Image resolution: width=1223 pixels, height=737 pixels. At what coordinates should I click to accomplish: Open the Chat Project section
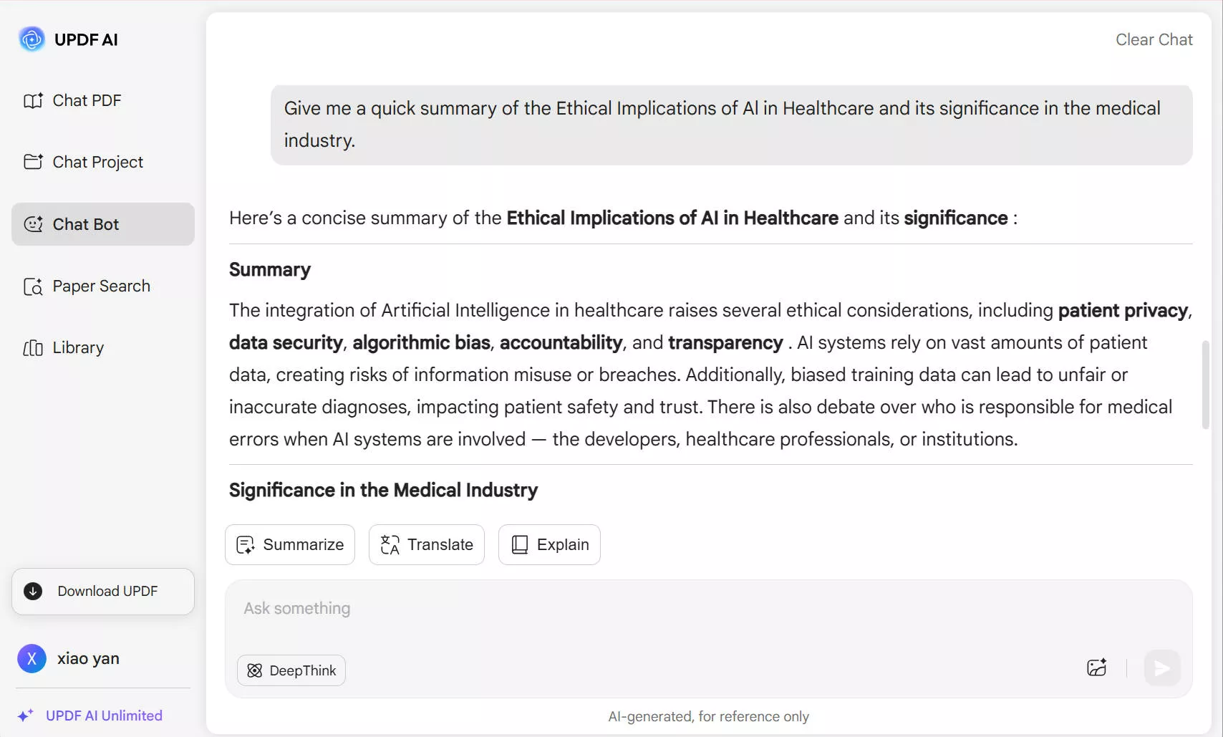[83, 163]
